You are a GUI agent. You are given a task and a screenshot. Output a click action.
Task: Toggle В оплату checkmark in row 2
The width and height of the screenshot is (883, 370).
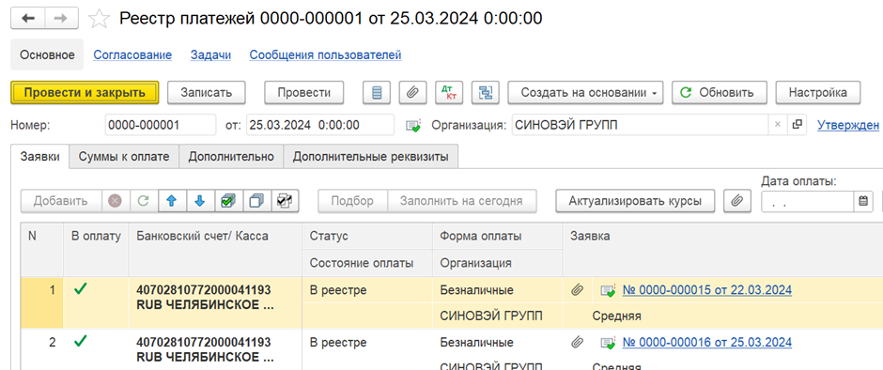point(82,341)
